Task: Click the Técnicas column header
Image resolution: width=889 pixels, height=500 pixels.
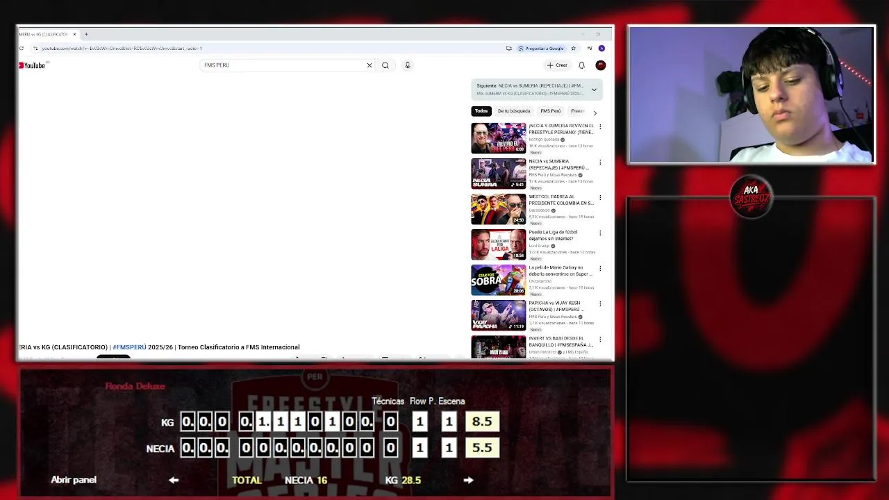Action: point(388,401)
